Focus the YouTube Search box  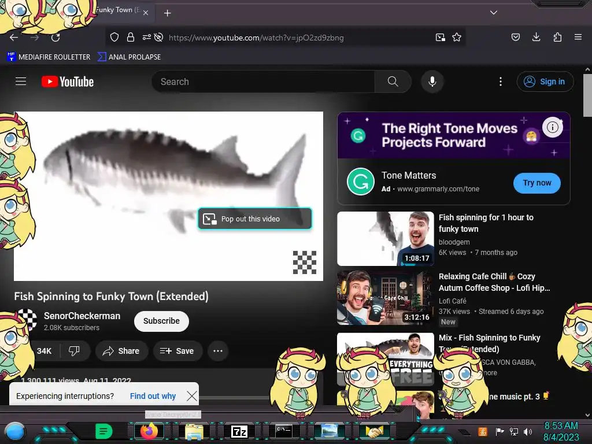click(264, 82)
